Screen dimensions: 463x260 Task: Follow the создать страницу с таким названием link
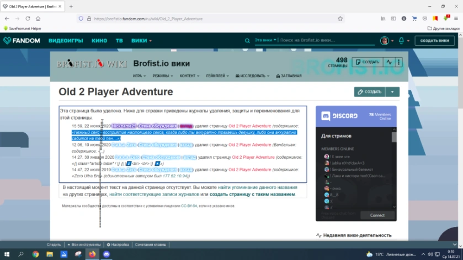252,194
